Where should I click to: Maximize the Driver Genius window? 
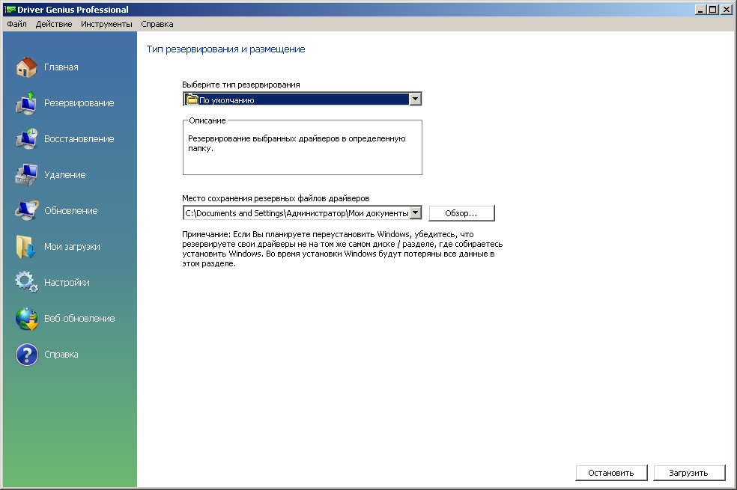tap(712, 10)
